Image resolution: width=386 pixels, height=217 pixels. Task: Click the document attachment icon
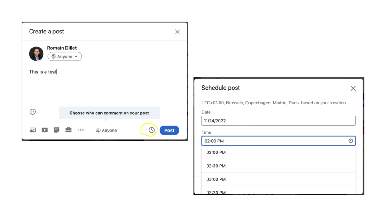tap(56, 130)
